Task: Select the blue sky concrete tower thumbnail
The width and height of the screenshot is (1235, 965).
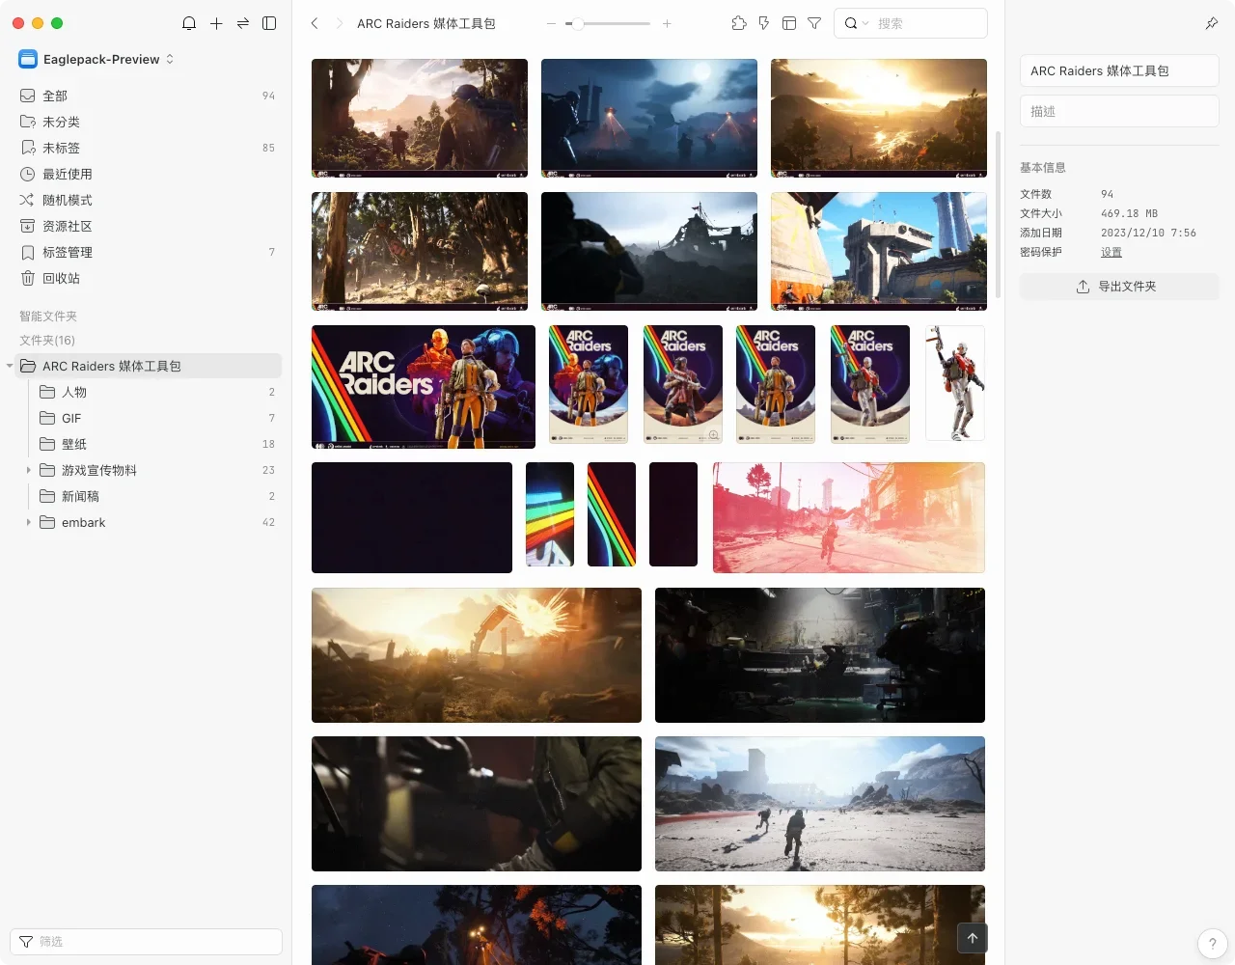Action: coord(879,251)
